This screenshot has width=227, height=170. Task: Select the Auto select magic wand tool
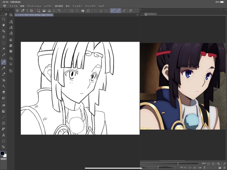(4, 49)
